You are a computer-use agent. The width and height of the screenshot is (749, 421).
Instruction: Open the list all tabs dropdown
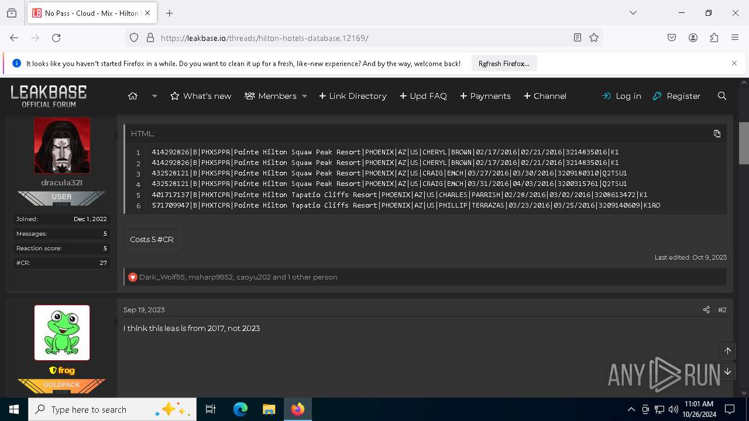[x=633, y=13]
